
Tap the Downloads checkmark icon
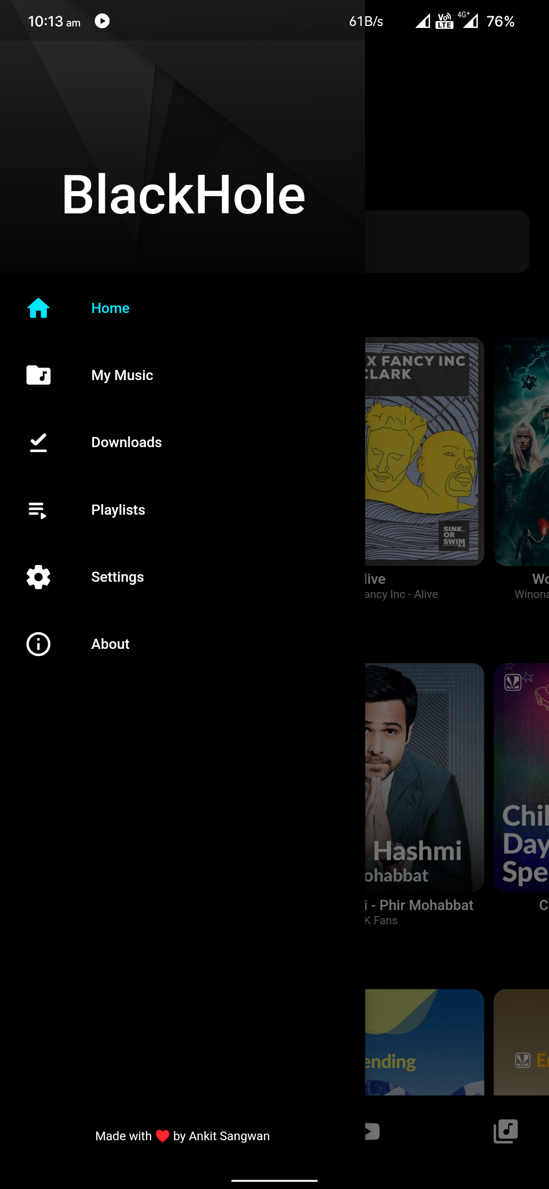point(38,442)
